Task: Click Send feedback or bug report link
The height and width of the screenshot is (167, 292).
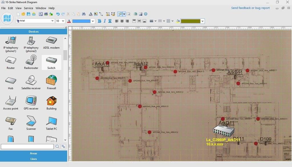Action: click(250, 8)
